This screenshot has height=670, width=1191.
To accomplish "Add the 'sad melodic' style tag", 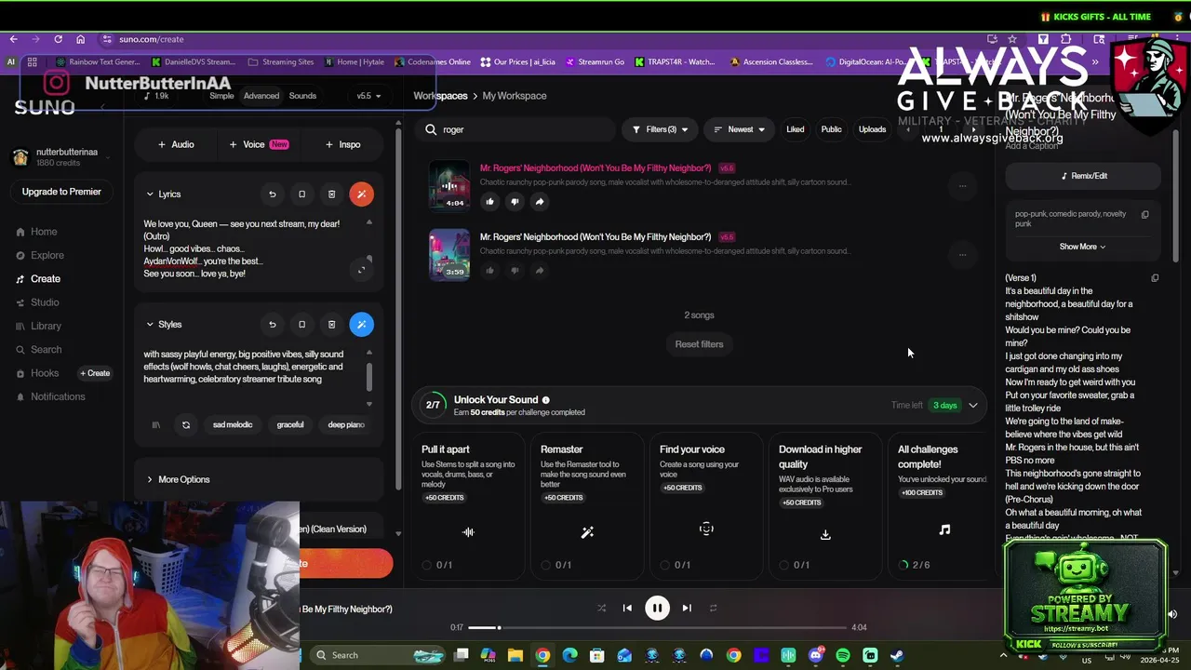I will point(233,424).
